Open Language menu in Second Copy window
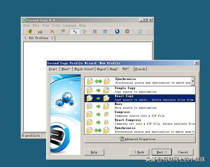The image size is (210, 167). coord(70,25)
